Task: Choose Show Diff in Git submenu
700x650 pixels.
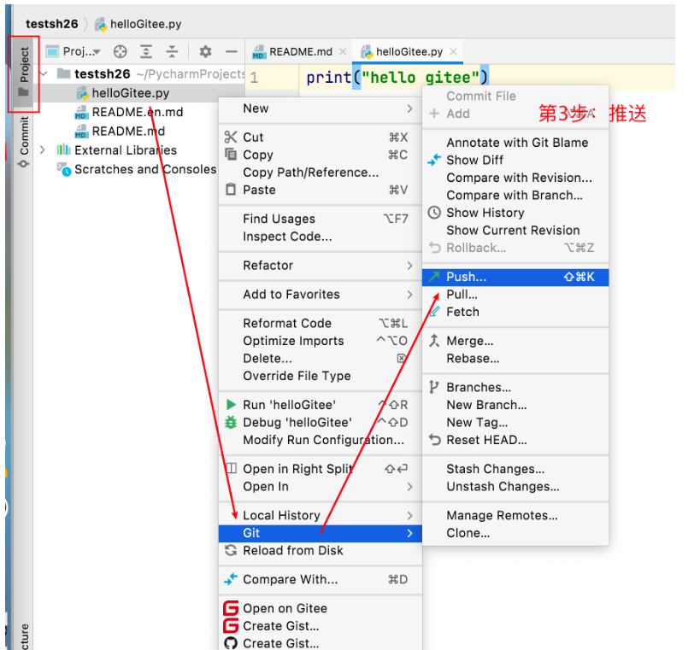Action: pos(515,160)
